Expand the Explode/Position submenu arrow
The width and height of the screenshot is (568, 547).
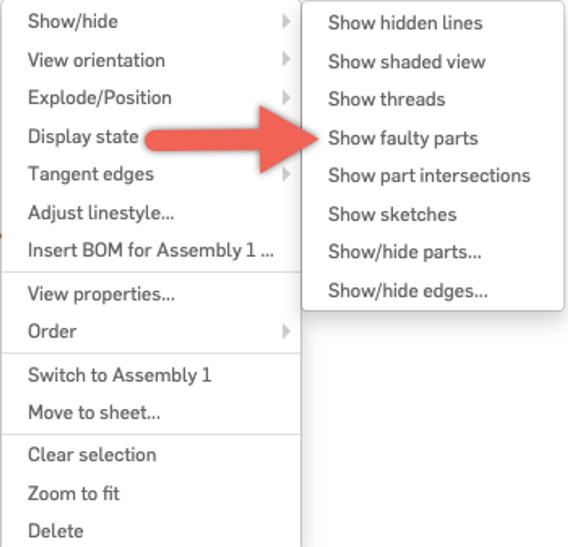click(x=286, y=98)
